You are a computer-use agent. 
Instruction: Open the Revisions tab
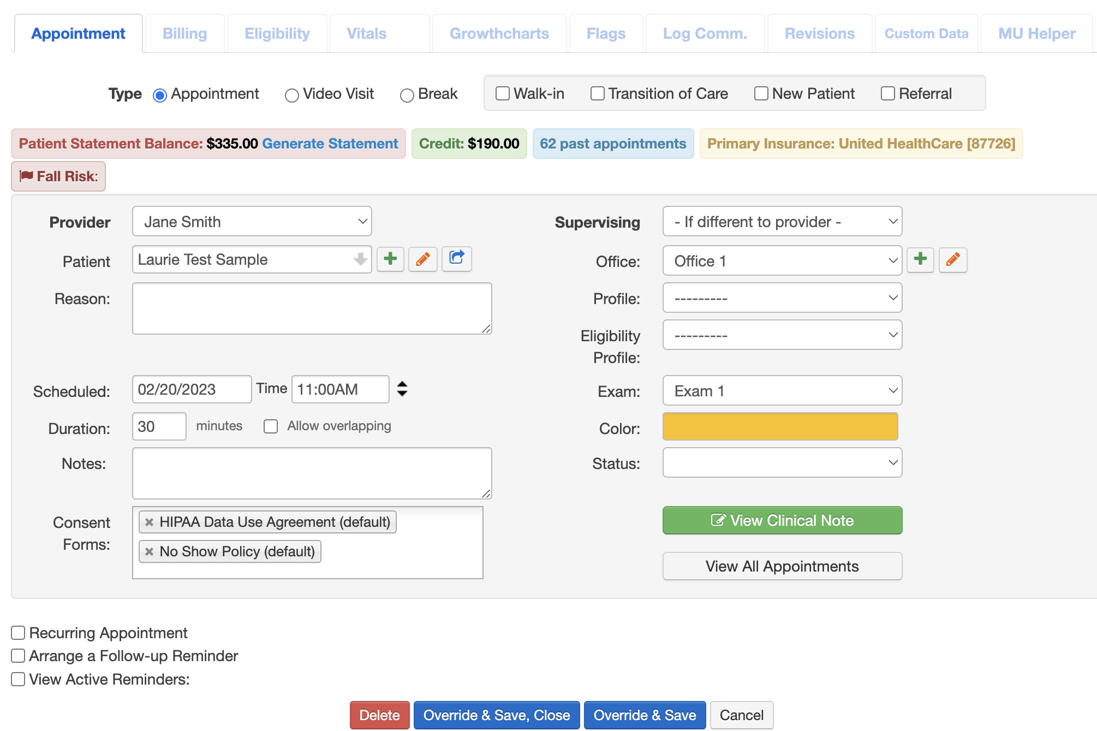click(820, 33)
